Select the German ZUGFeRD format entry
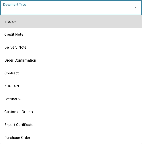 pos(71,86)
